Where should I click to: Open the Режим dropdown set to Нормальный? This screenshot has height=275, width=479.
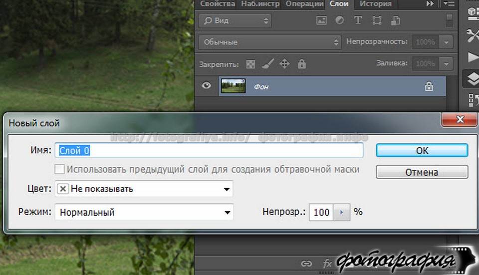pos(144,212)
